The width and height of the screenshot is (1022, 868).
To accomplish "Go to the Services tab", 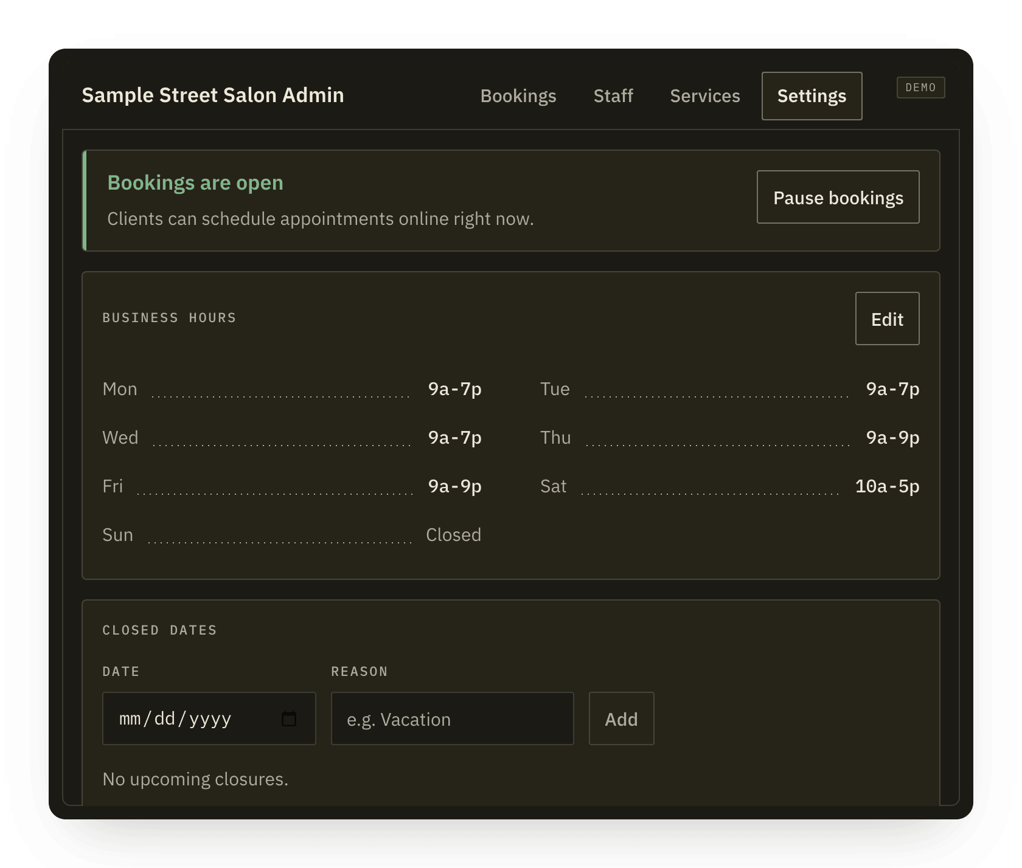I will pyautogui.click(x=705, y=96).
